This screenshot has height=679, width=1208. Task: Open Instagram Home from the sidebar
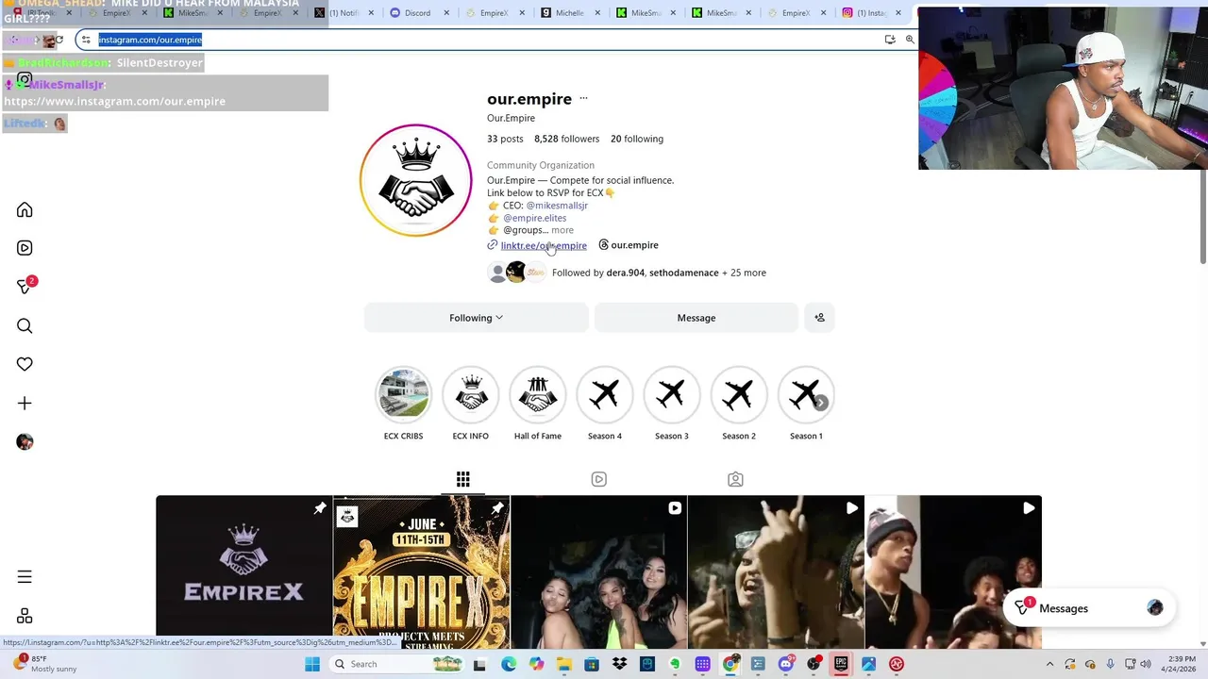click(25, 209)
